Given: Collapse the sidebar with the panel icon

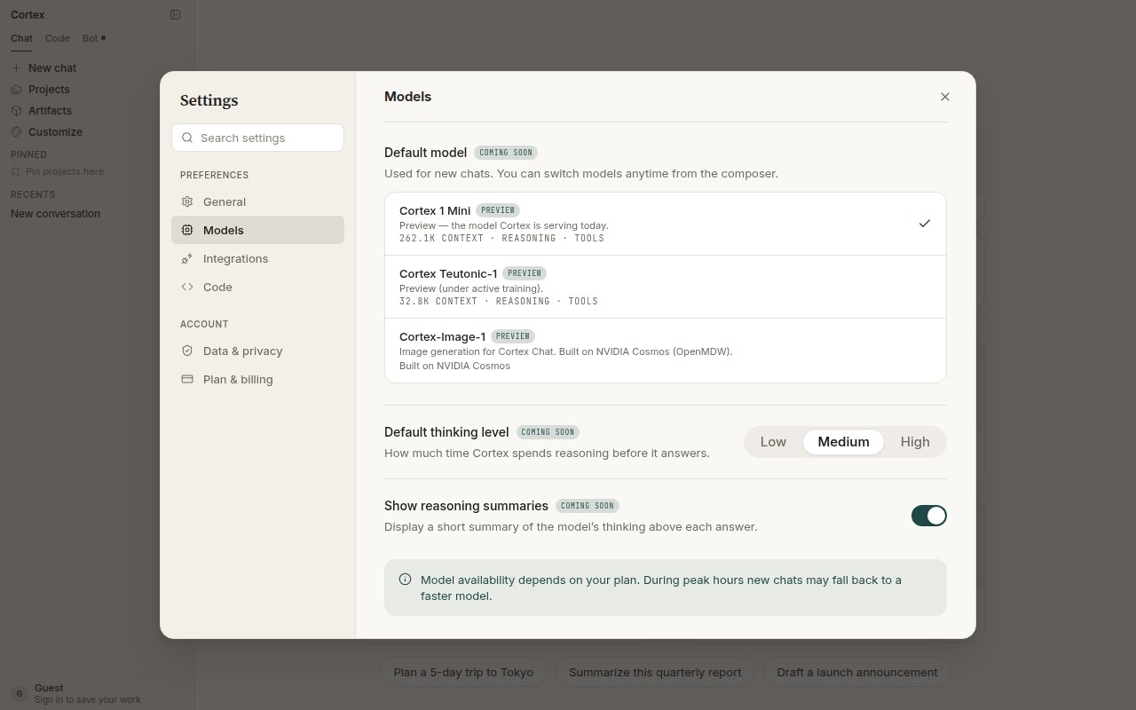Looking at the screenshot, I should click(x=176, y=14).
